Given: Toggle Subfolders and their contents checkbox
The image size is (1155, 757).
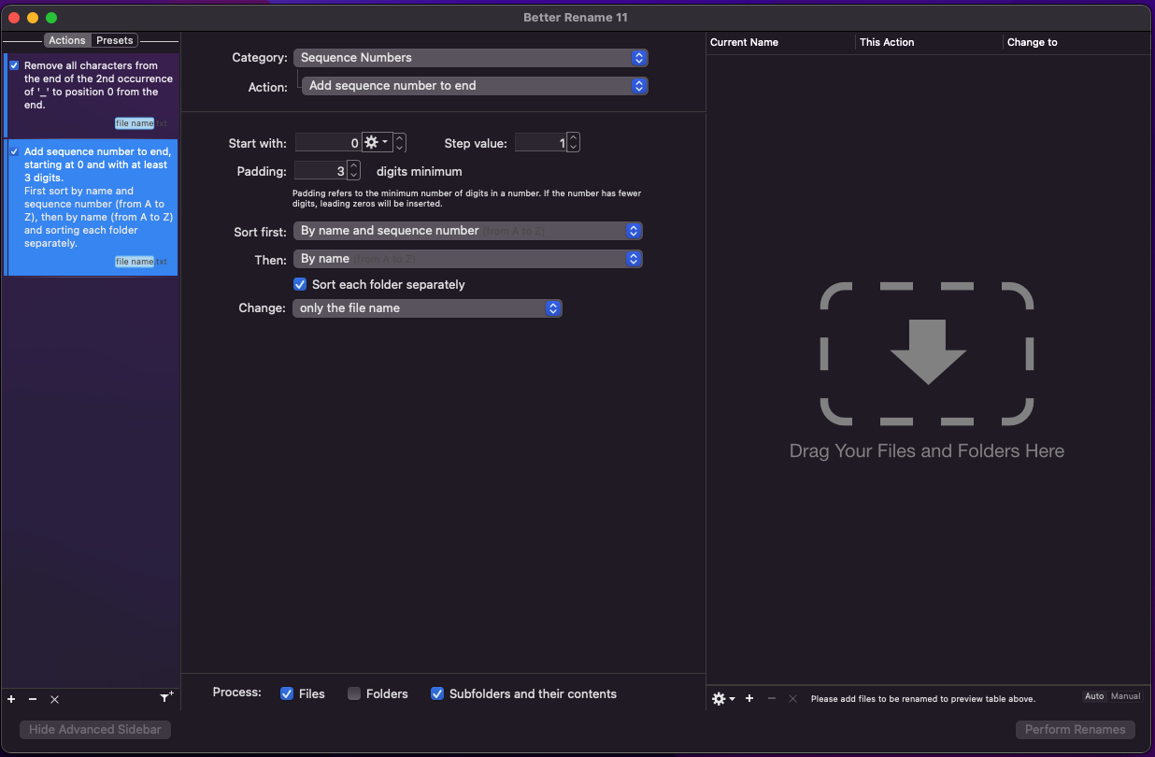Looking at the screenshot, I should 437,693.
